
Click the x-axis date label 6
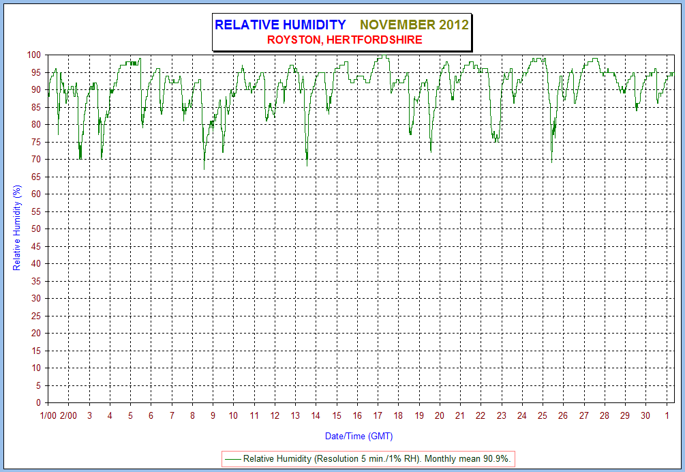click(x=151, y=415)
